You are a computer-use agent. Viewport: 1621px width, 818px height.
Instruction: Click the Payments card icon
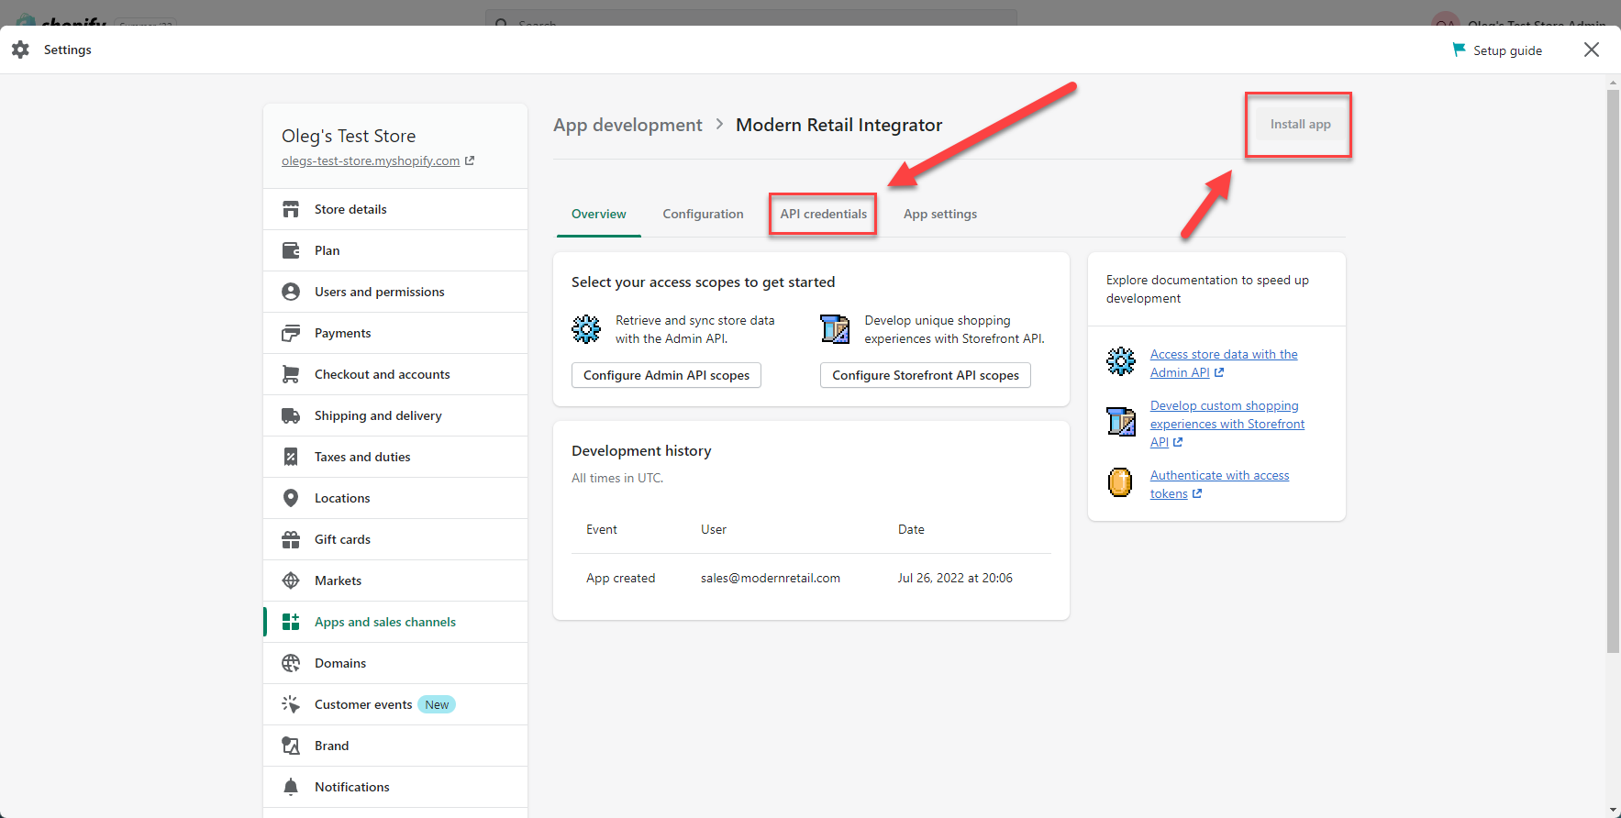[x=291, y=333]
